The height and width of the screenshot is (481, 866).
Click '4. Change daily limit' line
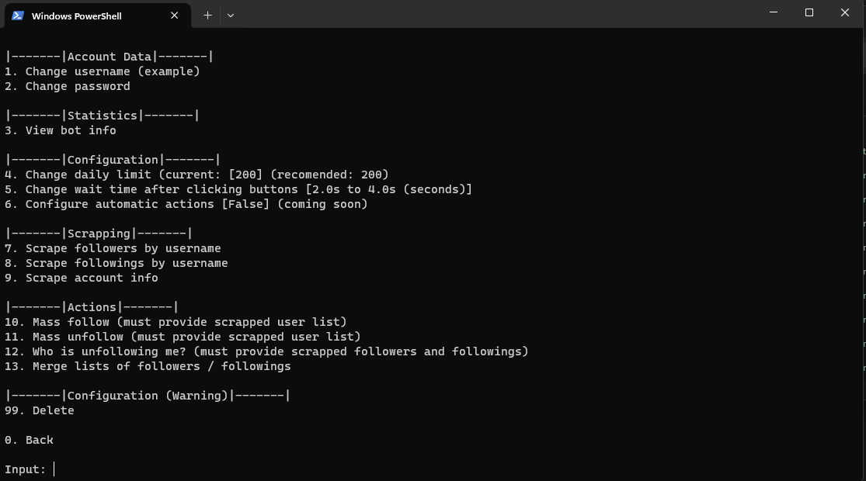pyautogui.click(x=197, y=175)
